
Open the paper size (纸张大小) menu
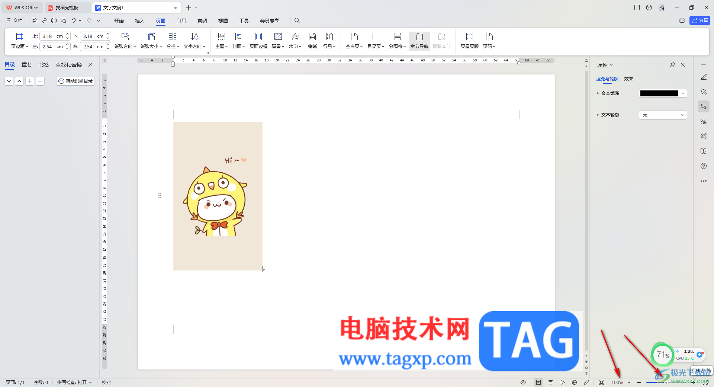point(151,41)
